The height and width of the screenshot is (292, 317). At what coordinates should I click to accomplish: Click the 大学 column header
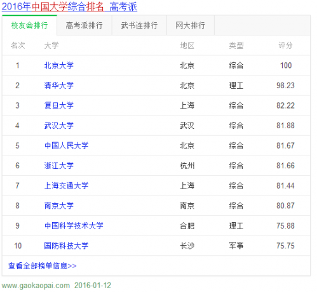[51, 46]
